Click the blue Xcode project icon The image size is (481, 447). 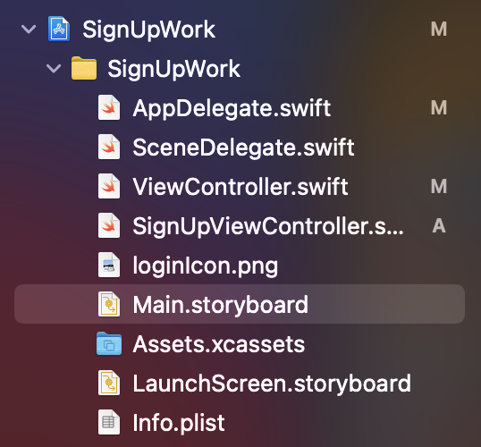click(x=59, y=29)
